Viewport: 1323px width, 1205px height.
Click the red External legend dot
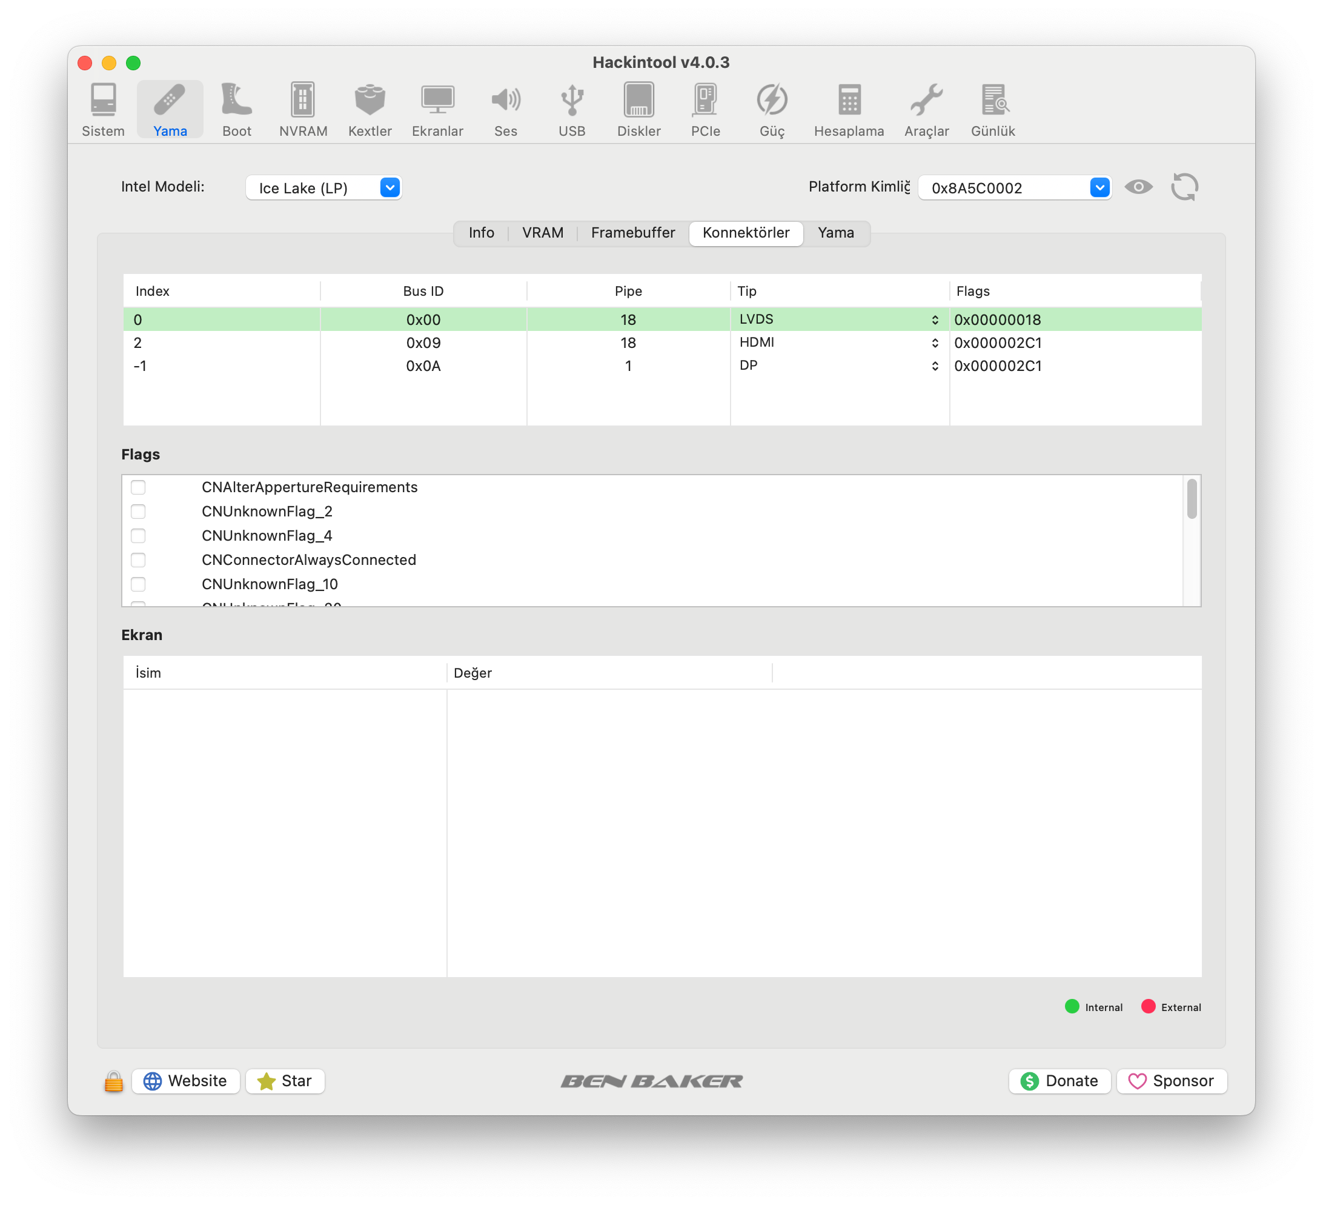[1148, 1007]
